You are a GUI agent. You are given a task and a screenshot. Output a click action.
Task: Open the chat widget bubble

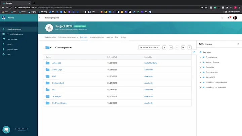[6, 130]
